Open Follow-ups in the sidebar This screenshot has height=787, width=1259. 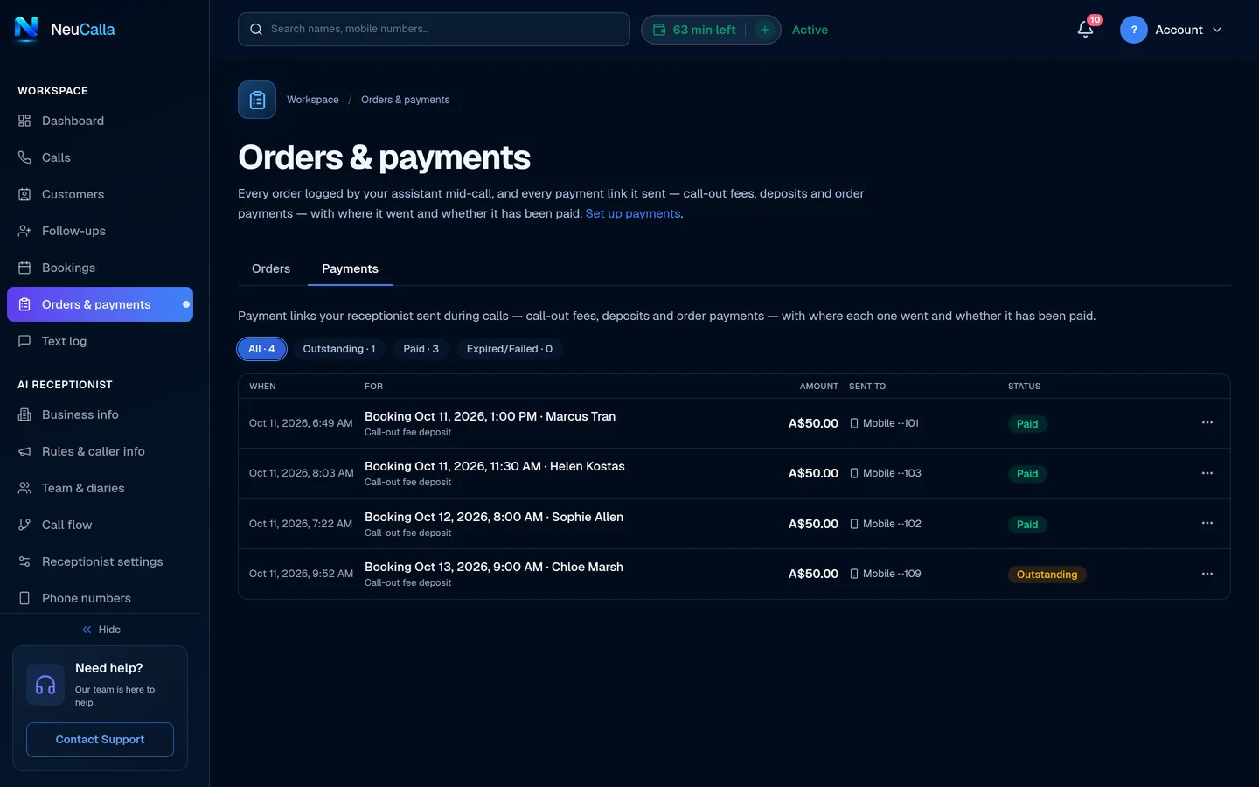100,231
